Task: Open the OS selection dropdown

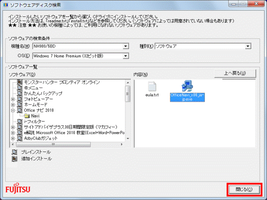Action: pos(126,56)
